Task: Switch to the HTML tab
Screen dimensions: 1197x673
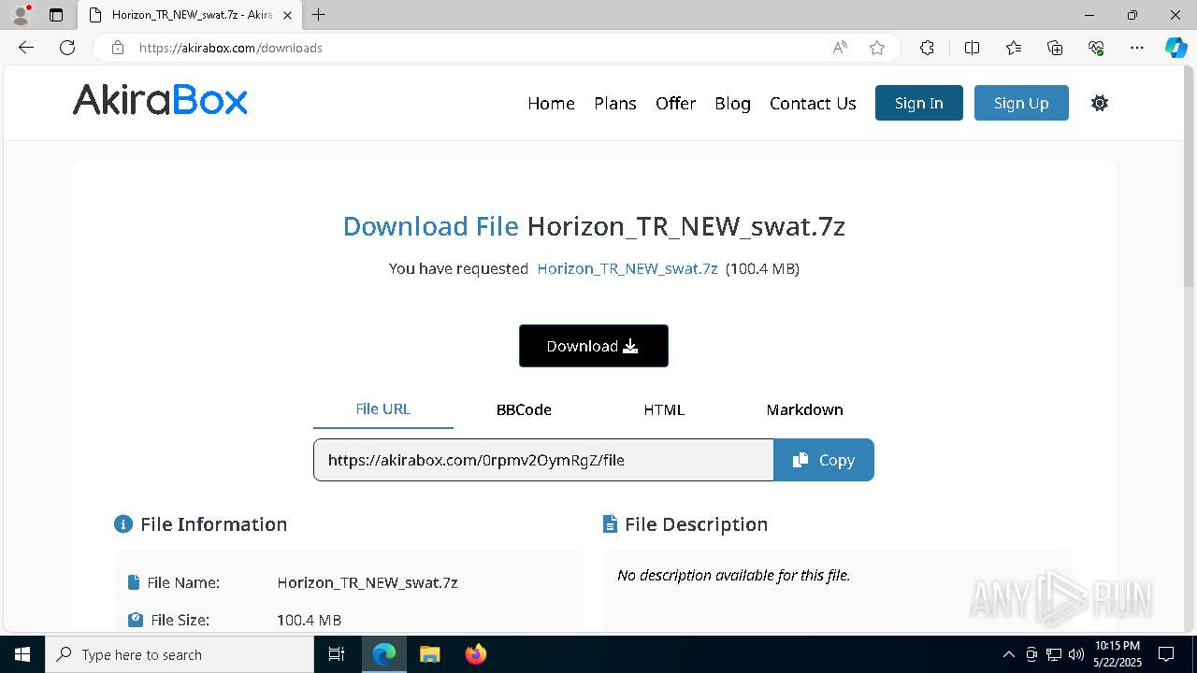Action: (x=664, y=409)
